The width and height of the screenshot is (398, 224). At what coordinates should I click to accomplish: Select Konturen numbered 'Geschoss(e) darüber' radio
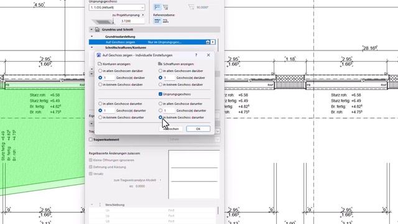(100, 77)
